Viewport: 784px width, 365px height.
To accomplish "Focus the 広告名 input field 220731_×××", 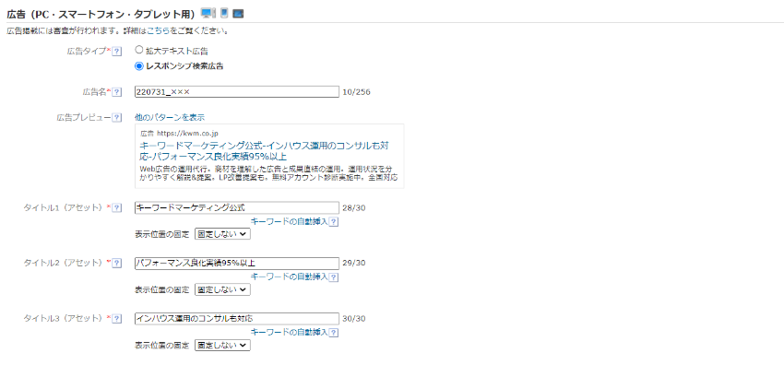I will click(237, 92).
